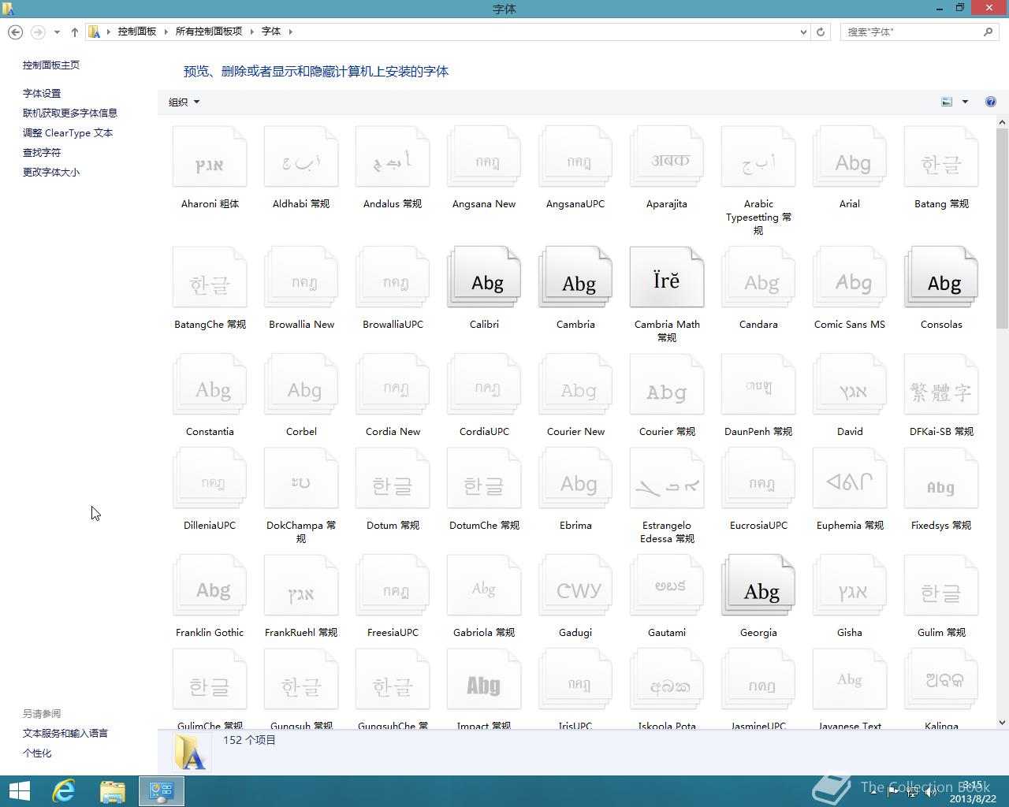
Task: Click the scrollbar down arrow
Action: [1003, 722]
